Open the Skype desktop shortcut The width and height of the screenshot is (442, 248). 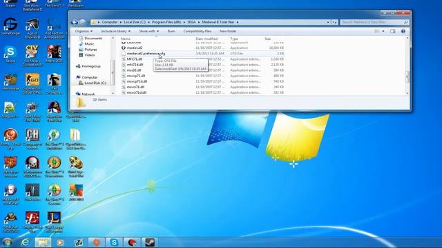pyautogui.click(x=10, y=54)
